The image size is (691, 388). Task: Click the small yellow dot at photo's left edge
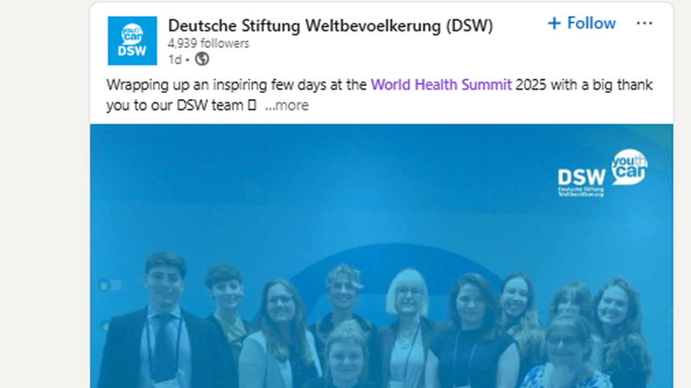104,285
